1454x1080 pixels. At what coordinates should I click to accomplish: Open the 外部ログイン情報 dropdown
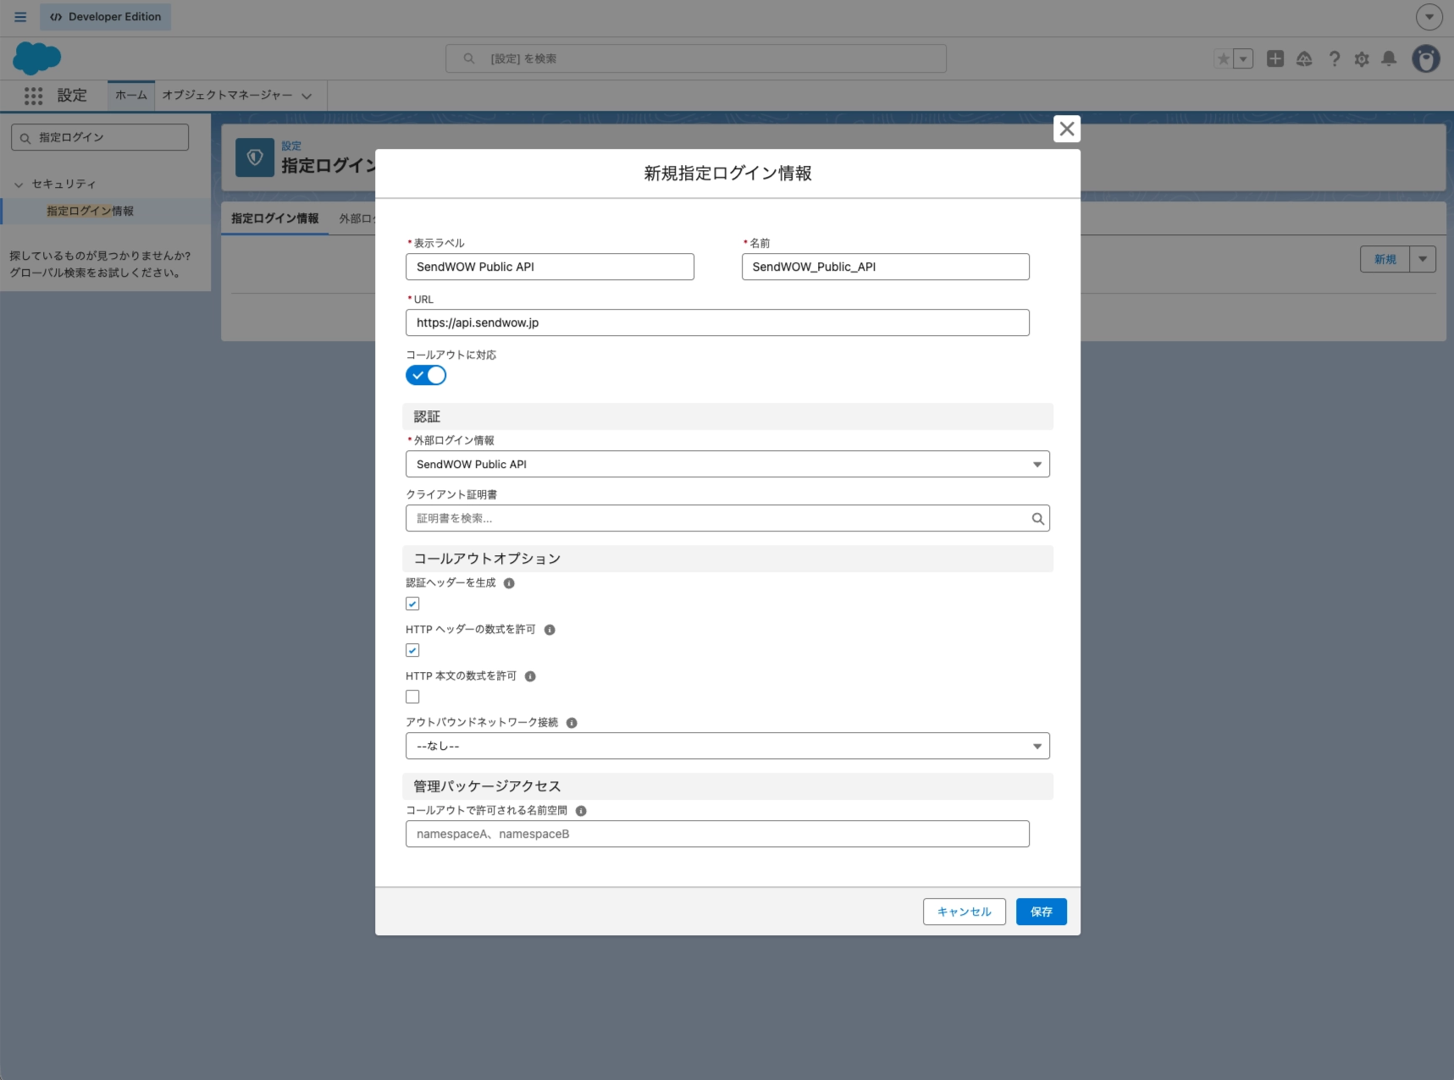(727, 464)
